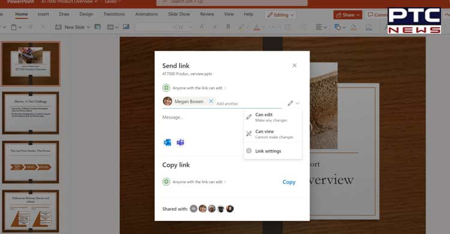Click the red Share button
This screenshot has width=450, height=234.
(347, 15)
